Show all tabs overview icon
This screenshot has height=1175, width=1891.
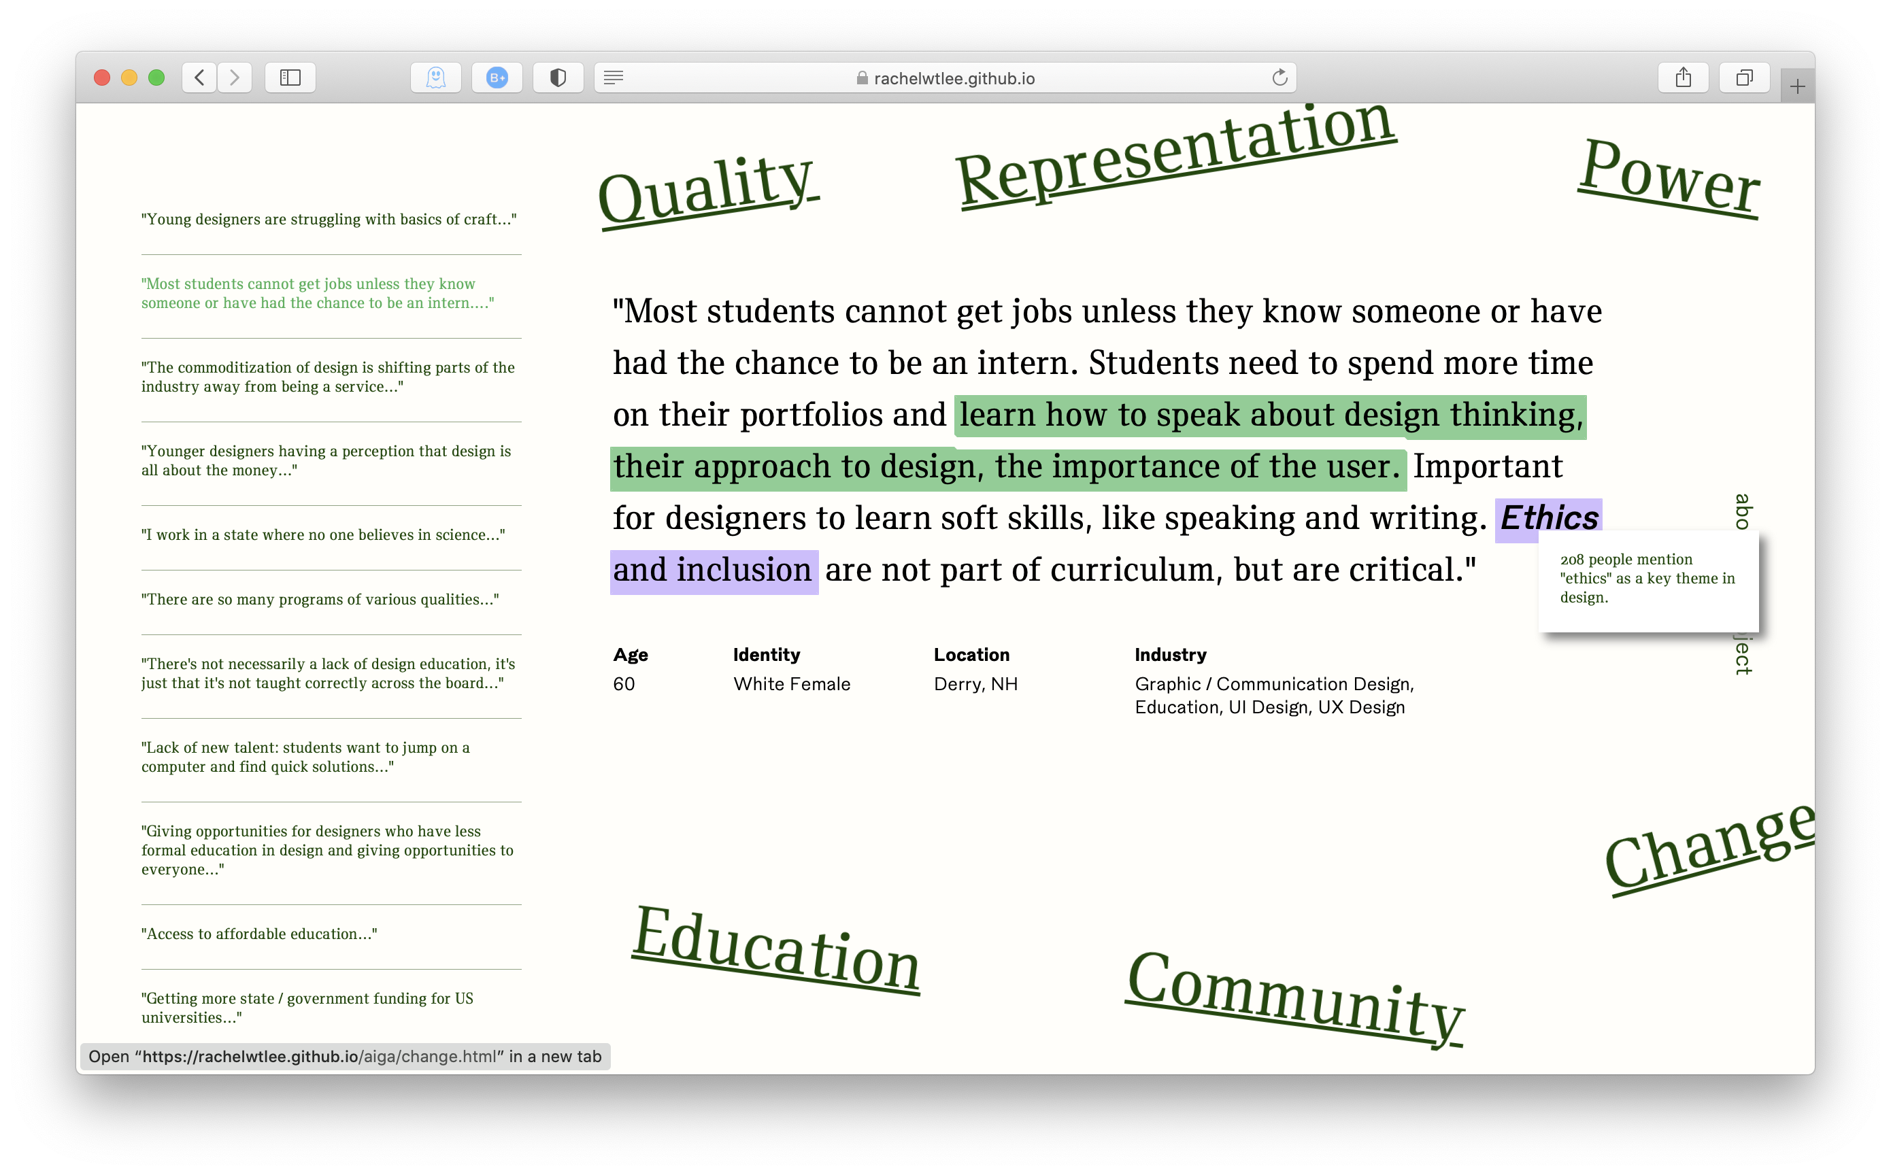pos(1744,78)
